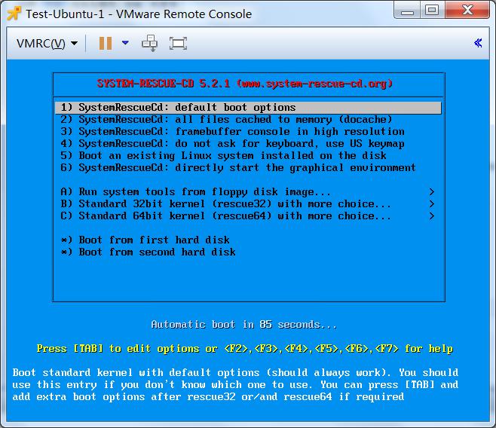Click the SYSTEM-RESCUE-CD 5.2.1 title text
496x428 pixels.
tap(244, 84)
